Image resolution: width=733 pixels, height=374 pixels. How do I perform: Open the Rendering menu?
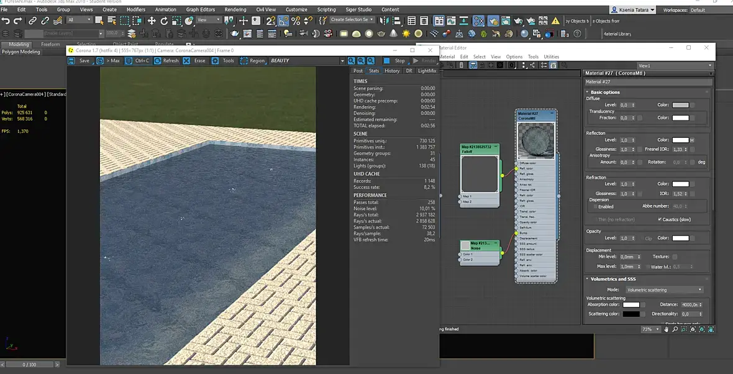click(235, 9)
